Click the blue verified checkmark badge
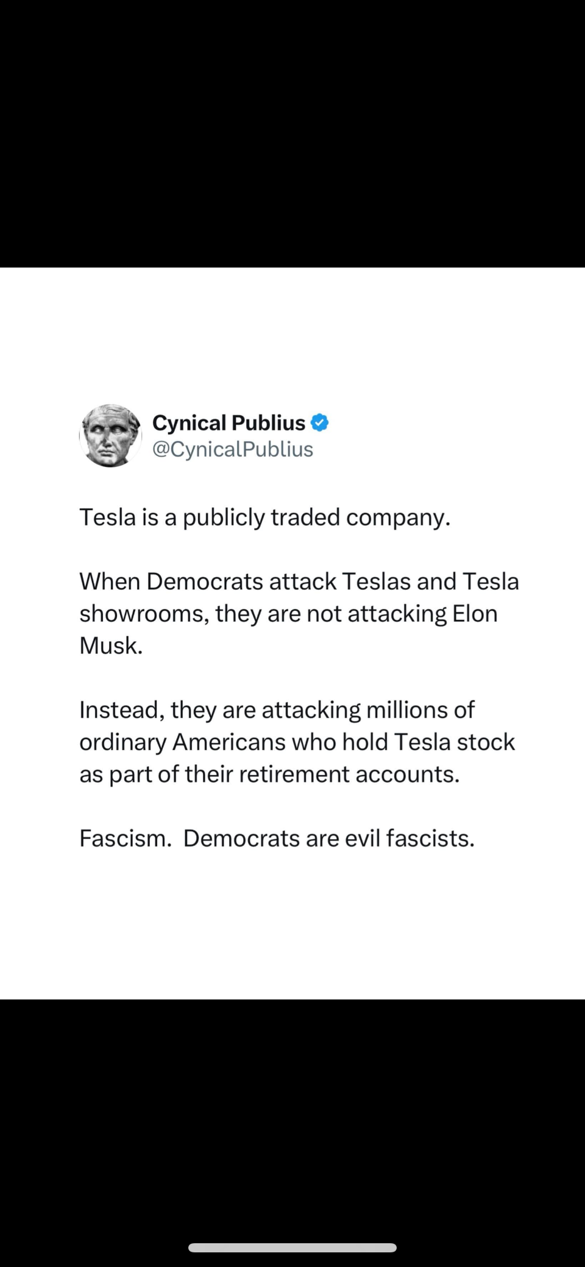Image resolution: width=585 pixels, height=1267 pixels. pyautogui.click(x=320, y=422)
